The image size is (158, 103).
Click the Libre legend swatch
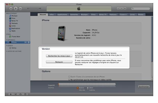tap(88, 88)
